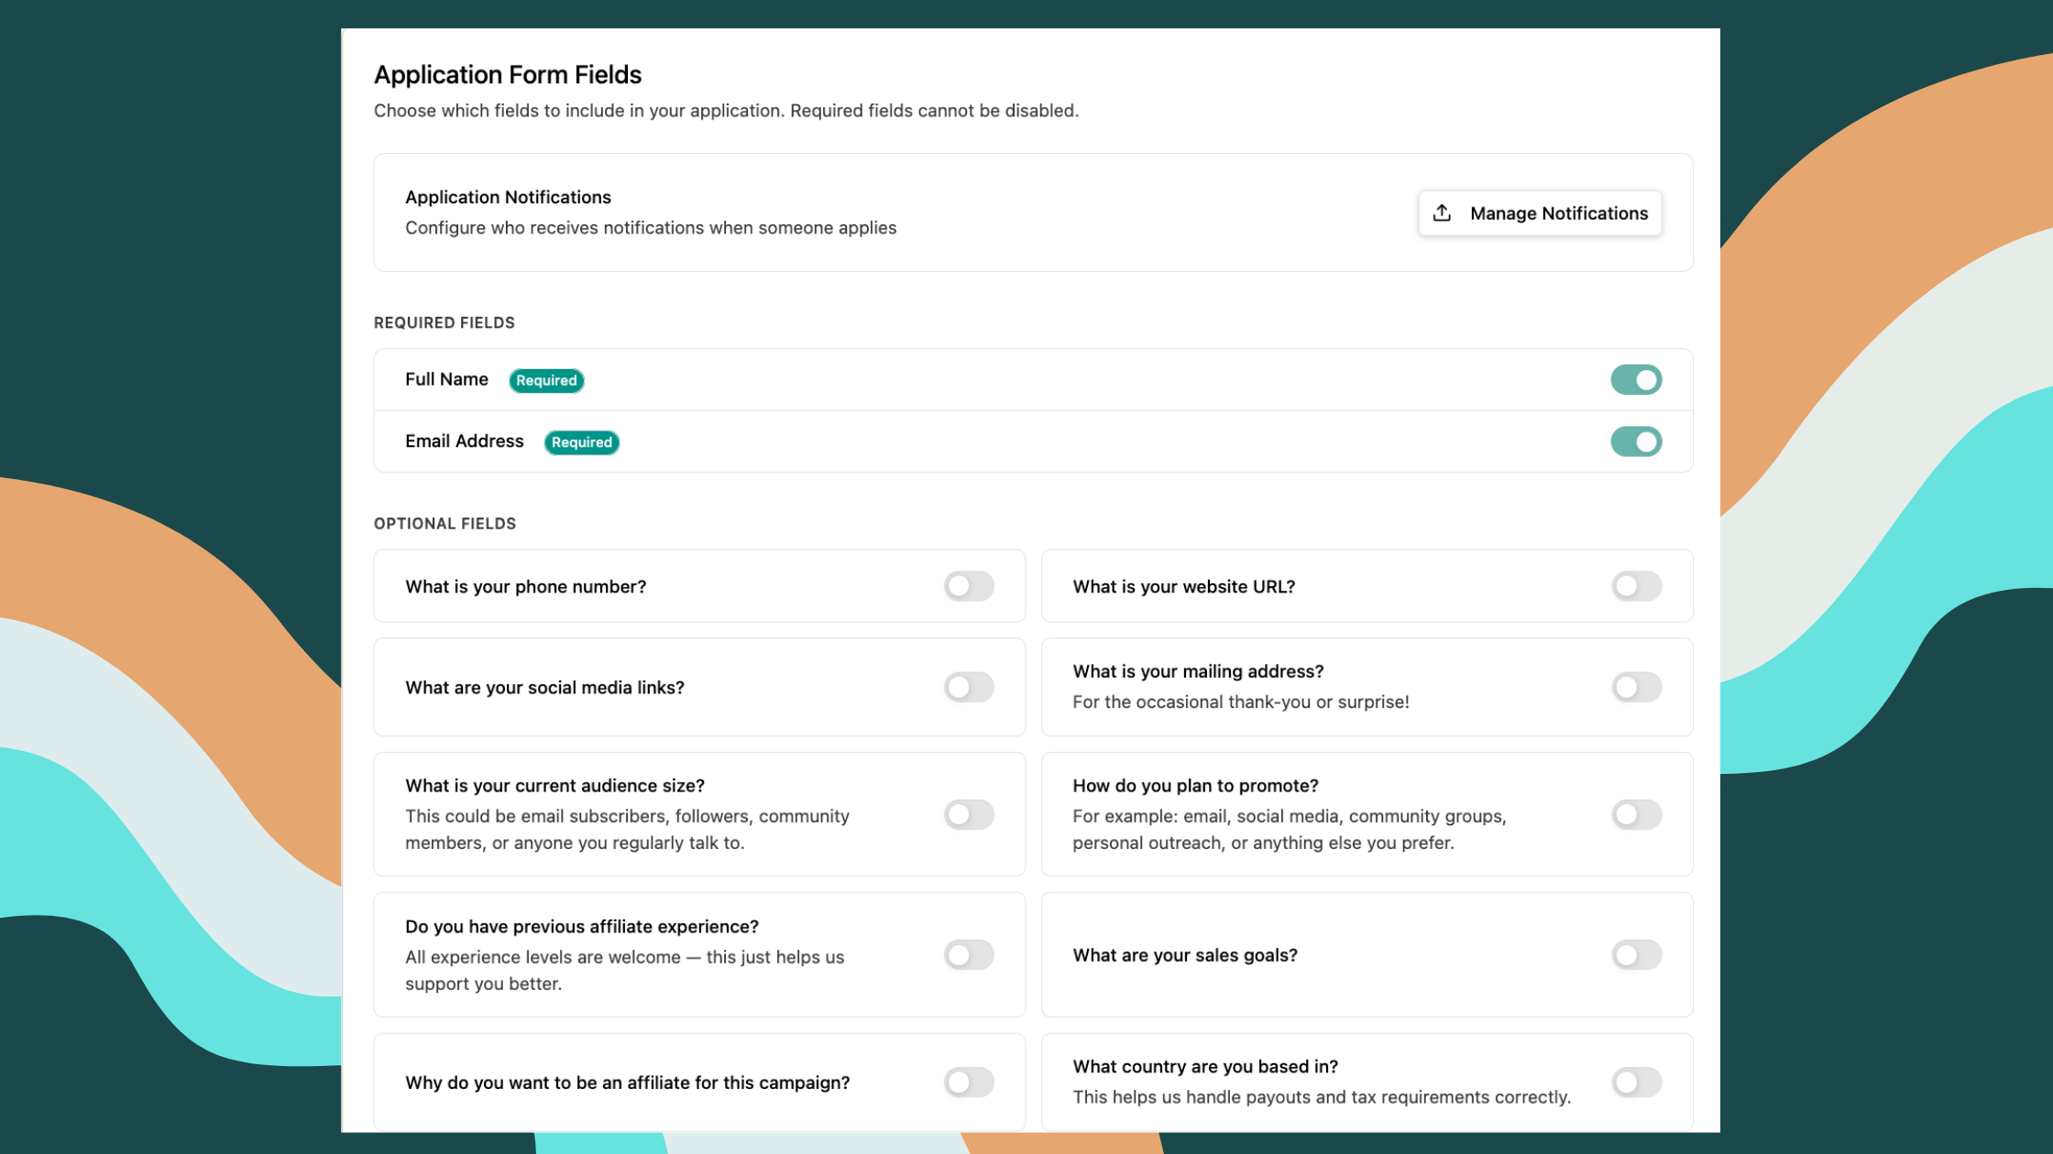Click the Required badge next to Full Name
The image size is (2053, 1154).
pos(546,380)
